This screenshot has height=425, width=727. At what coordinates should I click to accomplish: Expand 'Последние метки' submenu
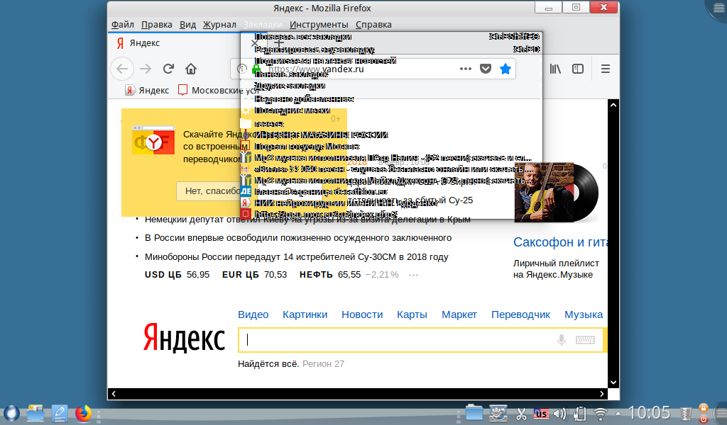click(391, 110)
